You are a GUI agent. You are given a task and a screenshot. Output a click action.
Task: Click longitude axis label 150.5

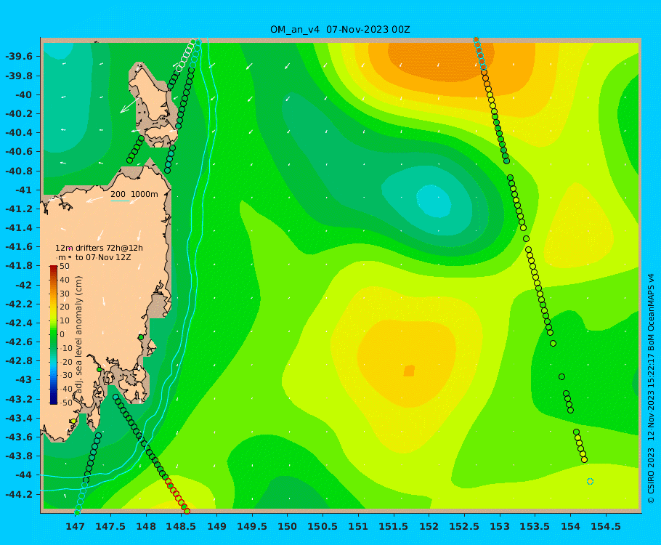pyautogui.click(x=323, y=526)
